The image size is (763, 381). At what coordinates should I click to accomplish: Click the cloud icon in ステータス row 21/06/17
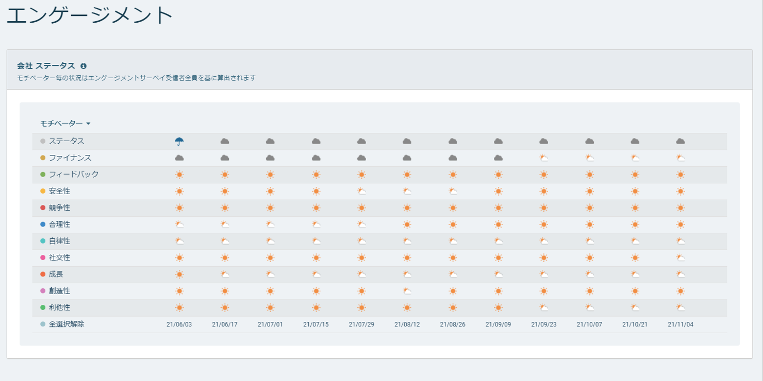[225, 141]
